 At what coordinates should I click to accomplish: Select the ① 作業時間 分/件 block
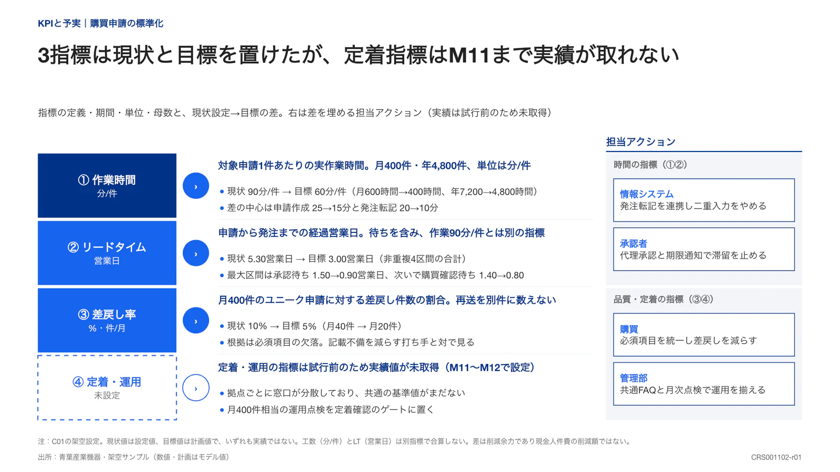(x=107, y=186)
